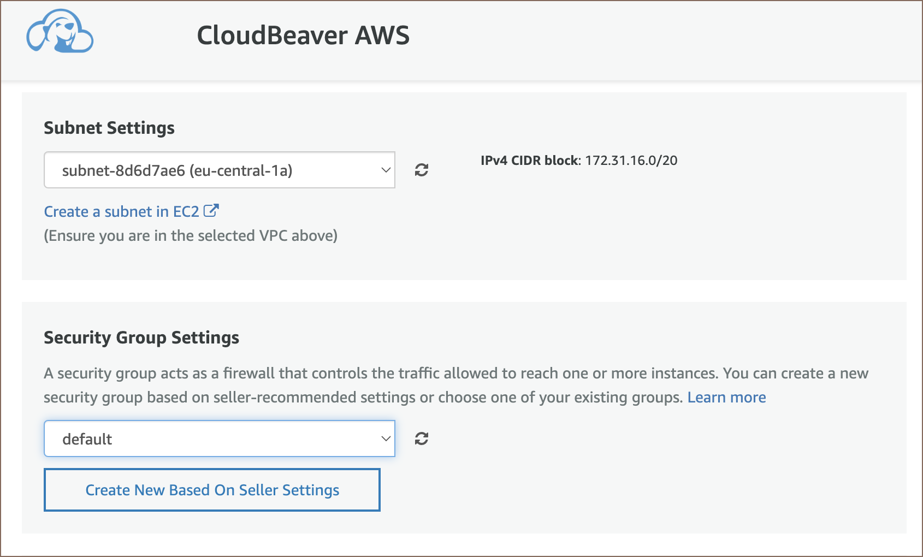Image resolution: width=923 pixels, height=557 pixels.
Task: Open the subnet-8d6d7ae6 subnet dropdown
Action: click(x=219, y=170)
